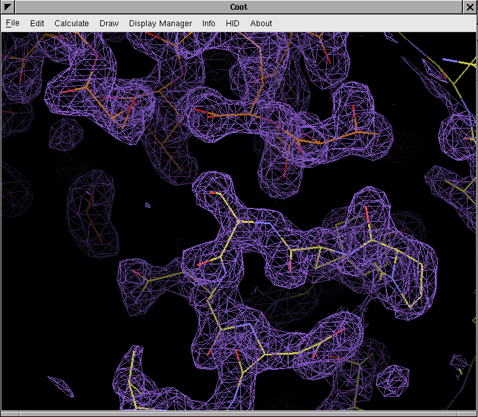Close the Coot window
Image resolution: width=478 pixels, height=417 pixels.
pyautogui.click(x=470, y=7)
